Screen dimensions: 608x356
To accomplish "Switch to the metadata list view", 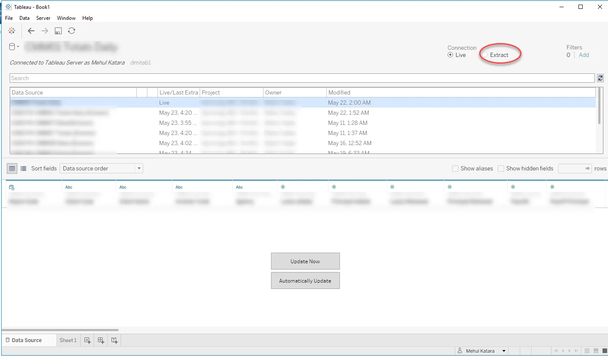I will (24, 169).
